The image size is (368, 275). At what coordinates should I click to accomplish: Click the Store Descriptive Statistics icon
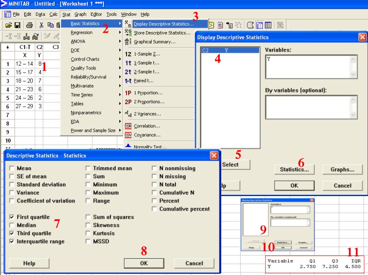point(128,33)
